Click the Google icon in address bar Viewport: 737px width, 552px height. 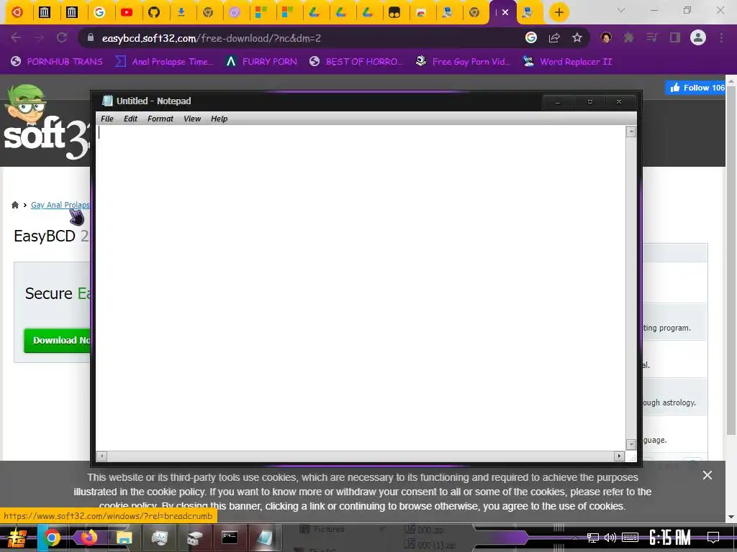[x=531, y=38]
